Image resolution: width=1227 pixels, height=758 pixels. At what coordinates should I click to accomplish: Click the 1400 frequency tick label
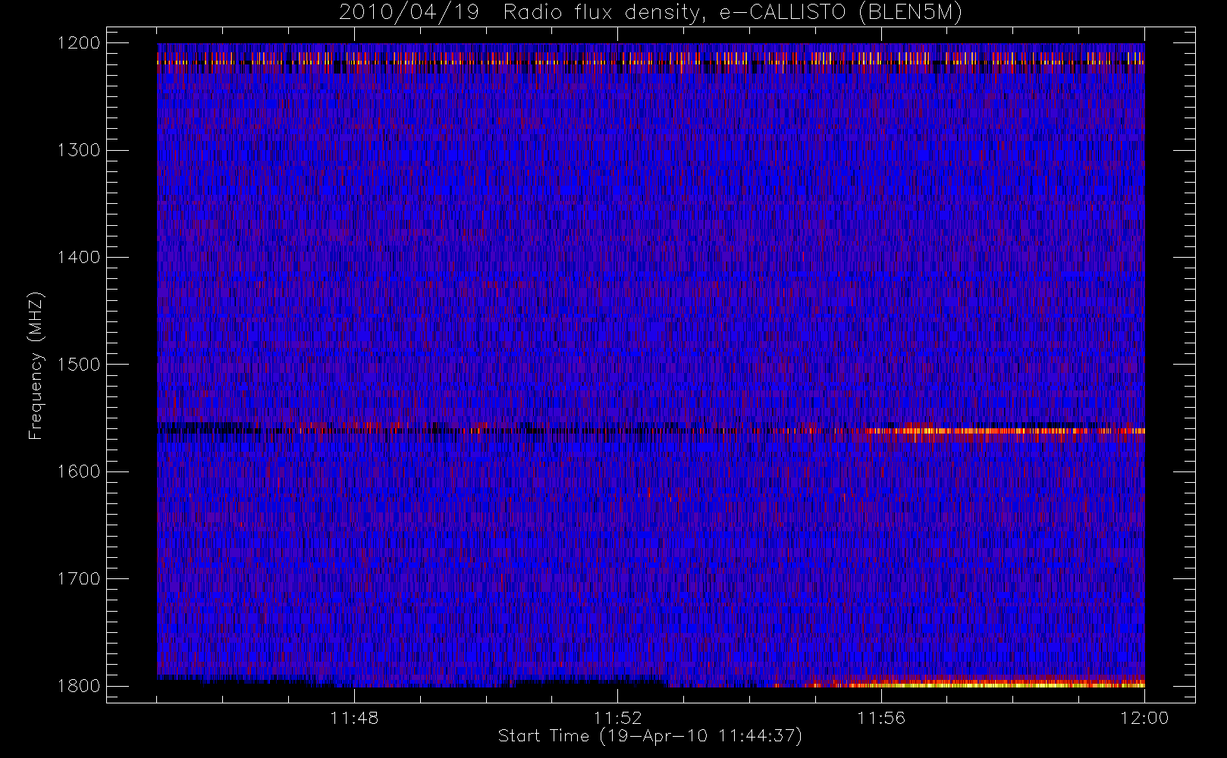click(79, 257)
